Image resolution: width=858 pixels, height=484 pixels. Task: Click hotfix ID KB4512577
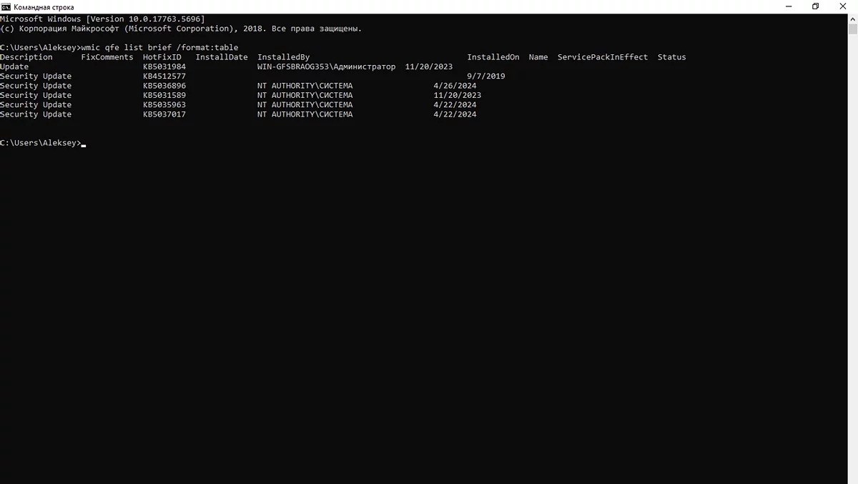(164, 76)
